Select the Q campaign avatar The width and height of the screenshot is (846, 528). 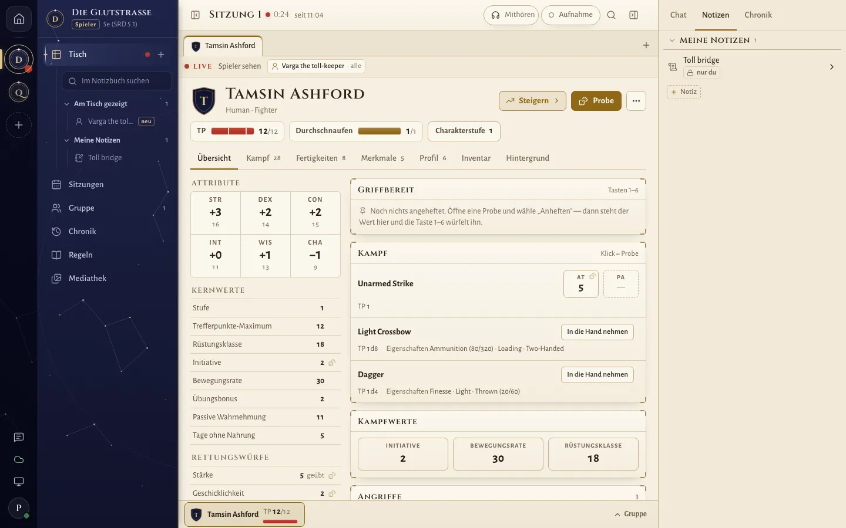click(19, 92)
